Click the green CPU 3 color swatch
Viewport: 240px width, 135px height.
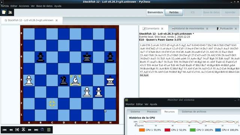coord(192,130)
